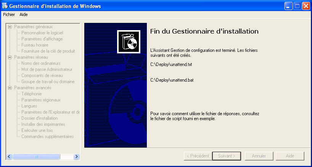312x167 pixels.
Task: Select Téléphonie tree item
Action: click(31, 94)
